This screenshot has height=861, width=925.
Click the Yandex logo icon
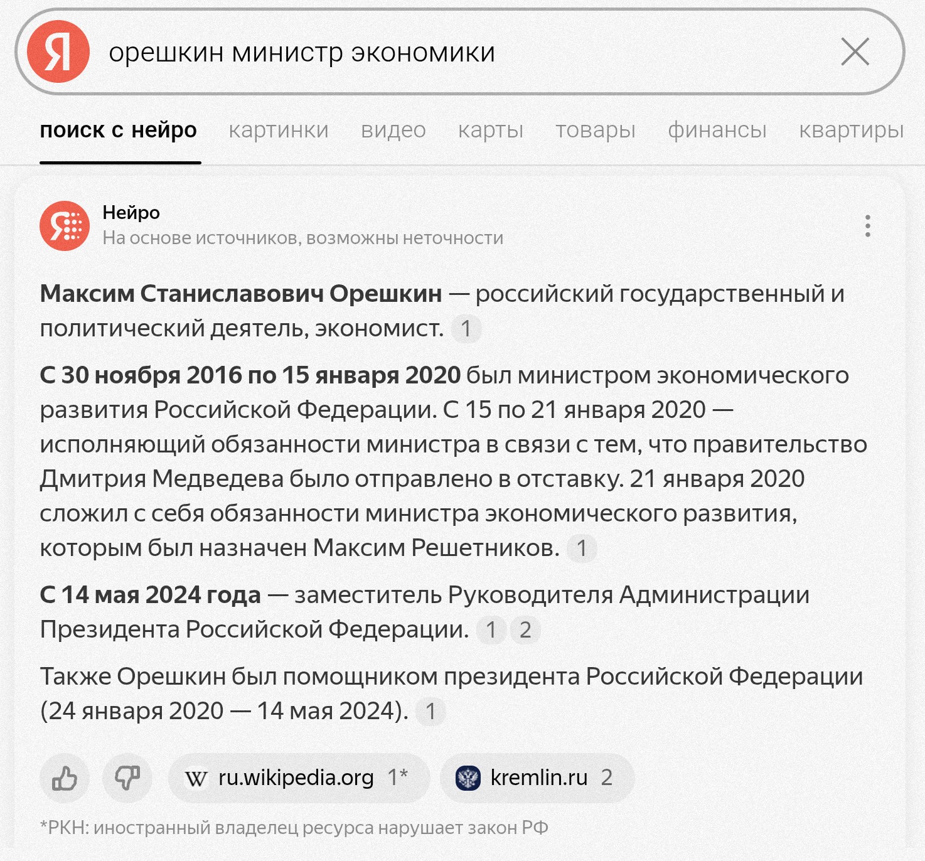coord(58,51)
